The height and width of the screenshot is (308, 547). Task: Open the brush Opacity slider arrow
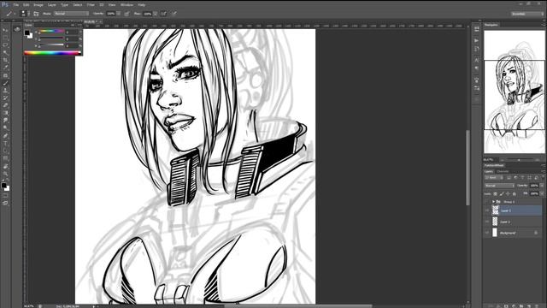119,14
